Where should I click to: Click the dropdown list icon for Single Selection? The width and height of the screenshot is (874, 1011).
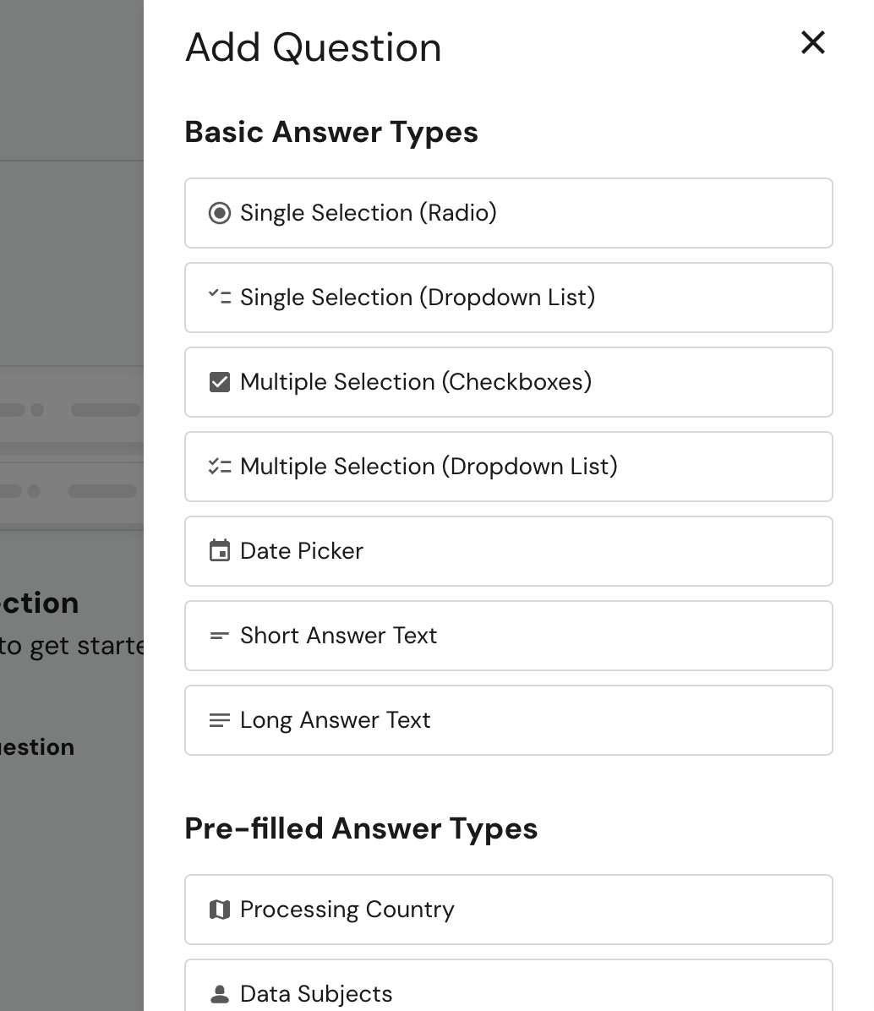(x=219, y=298)
